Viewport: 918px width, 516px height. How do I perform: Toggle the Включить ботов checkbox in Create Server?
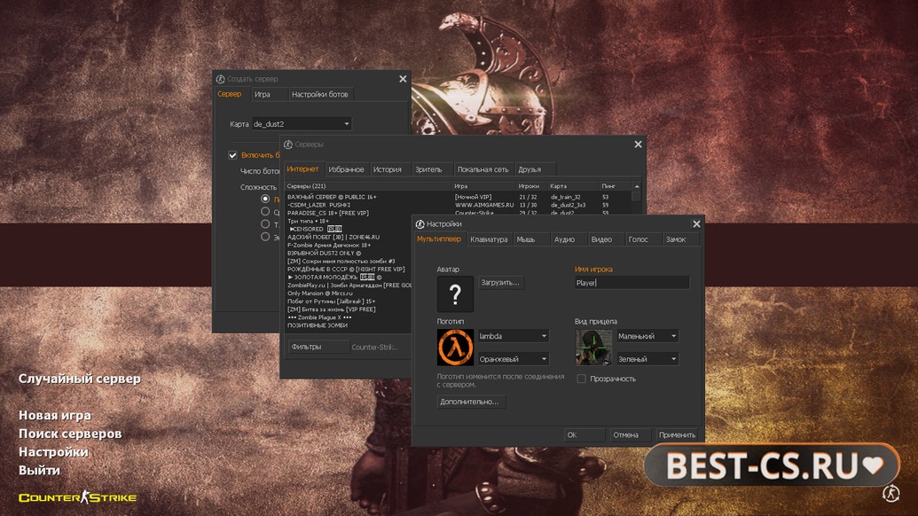click(x=232, y=155)
